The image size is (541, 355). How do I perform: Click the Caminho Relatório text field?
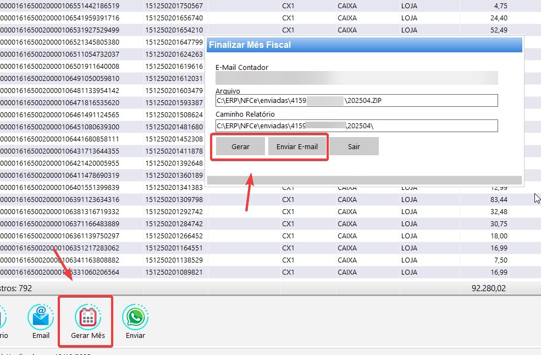(x=356, y=126)
